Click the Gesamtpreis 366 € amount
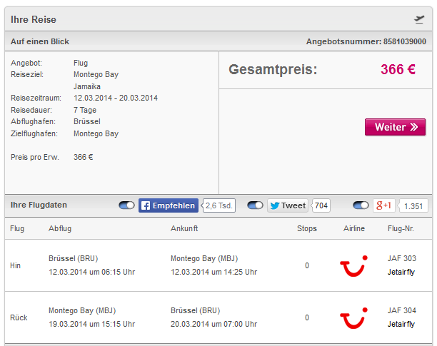This screenshot has height=346, width=437. 398,69
